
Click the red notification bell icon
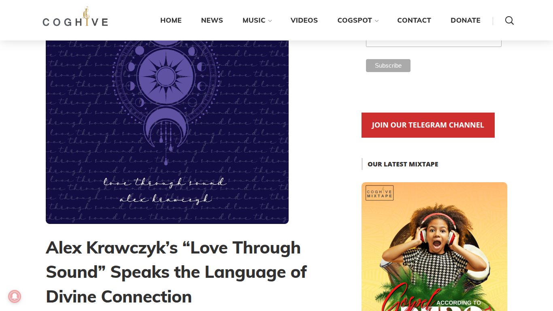(x=15, y=296)
